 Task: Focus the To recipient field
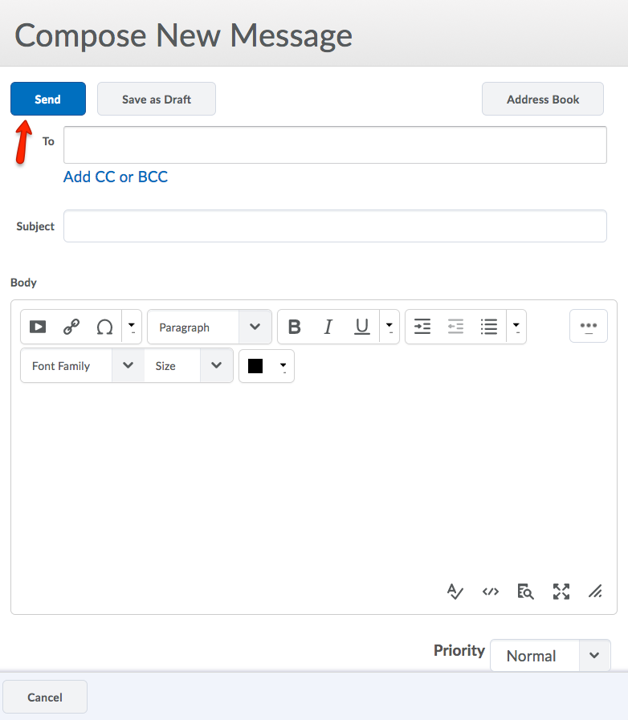tap(335, 144)
